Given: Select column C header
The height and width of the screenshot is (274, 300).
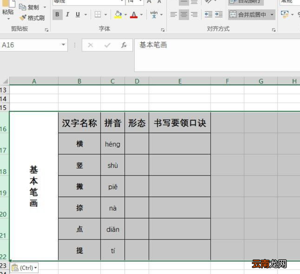Looking at the screenshot, I should point(113,81).
